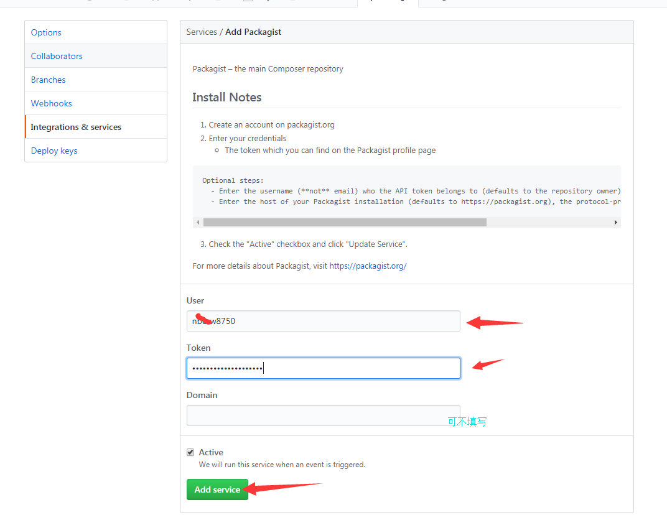Click 'We will run this service' description
The height and width of the screenshot is (515, 667).
[x=282, y=465]
